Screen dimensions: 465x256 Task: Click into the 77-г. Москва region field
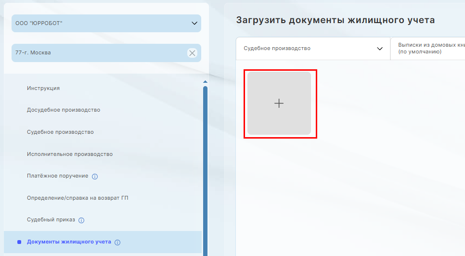coord(96,53)
